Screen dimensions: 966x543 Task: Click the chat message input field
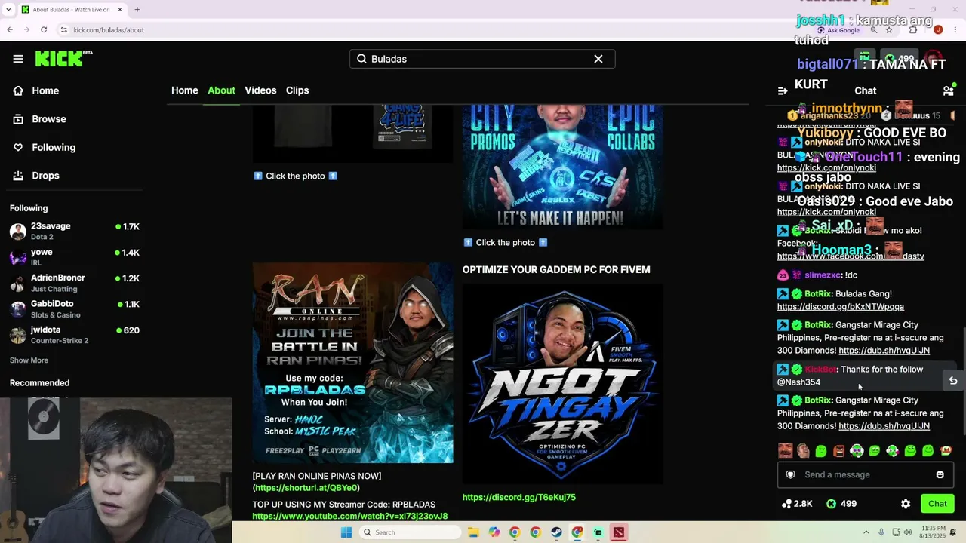(865, 474)
